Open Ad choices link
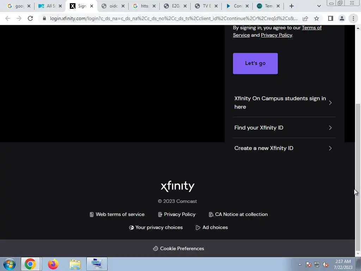 215,228
